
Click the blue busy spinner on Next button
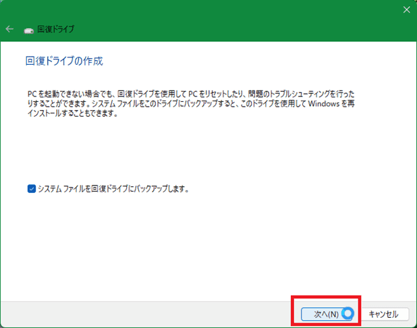click(x=347, y=314)
